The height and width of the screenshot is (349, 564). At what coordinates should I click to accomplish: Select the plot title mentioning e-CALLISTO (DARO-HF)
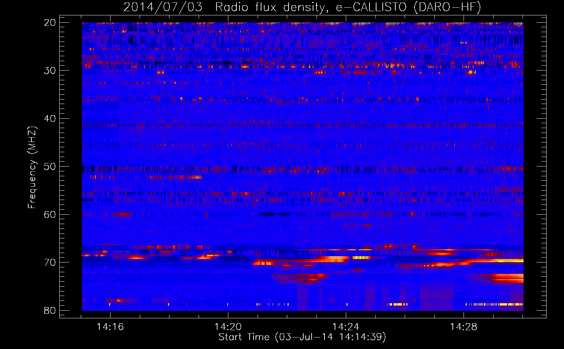point(302,7)
